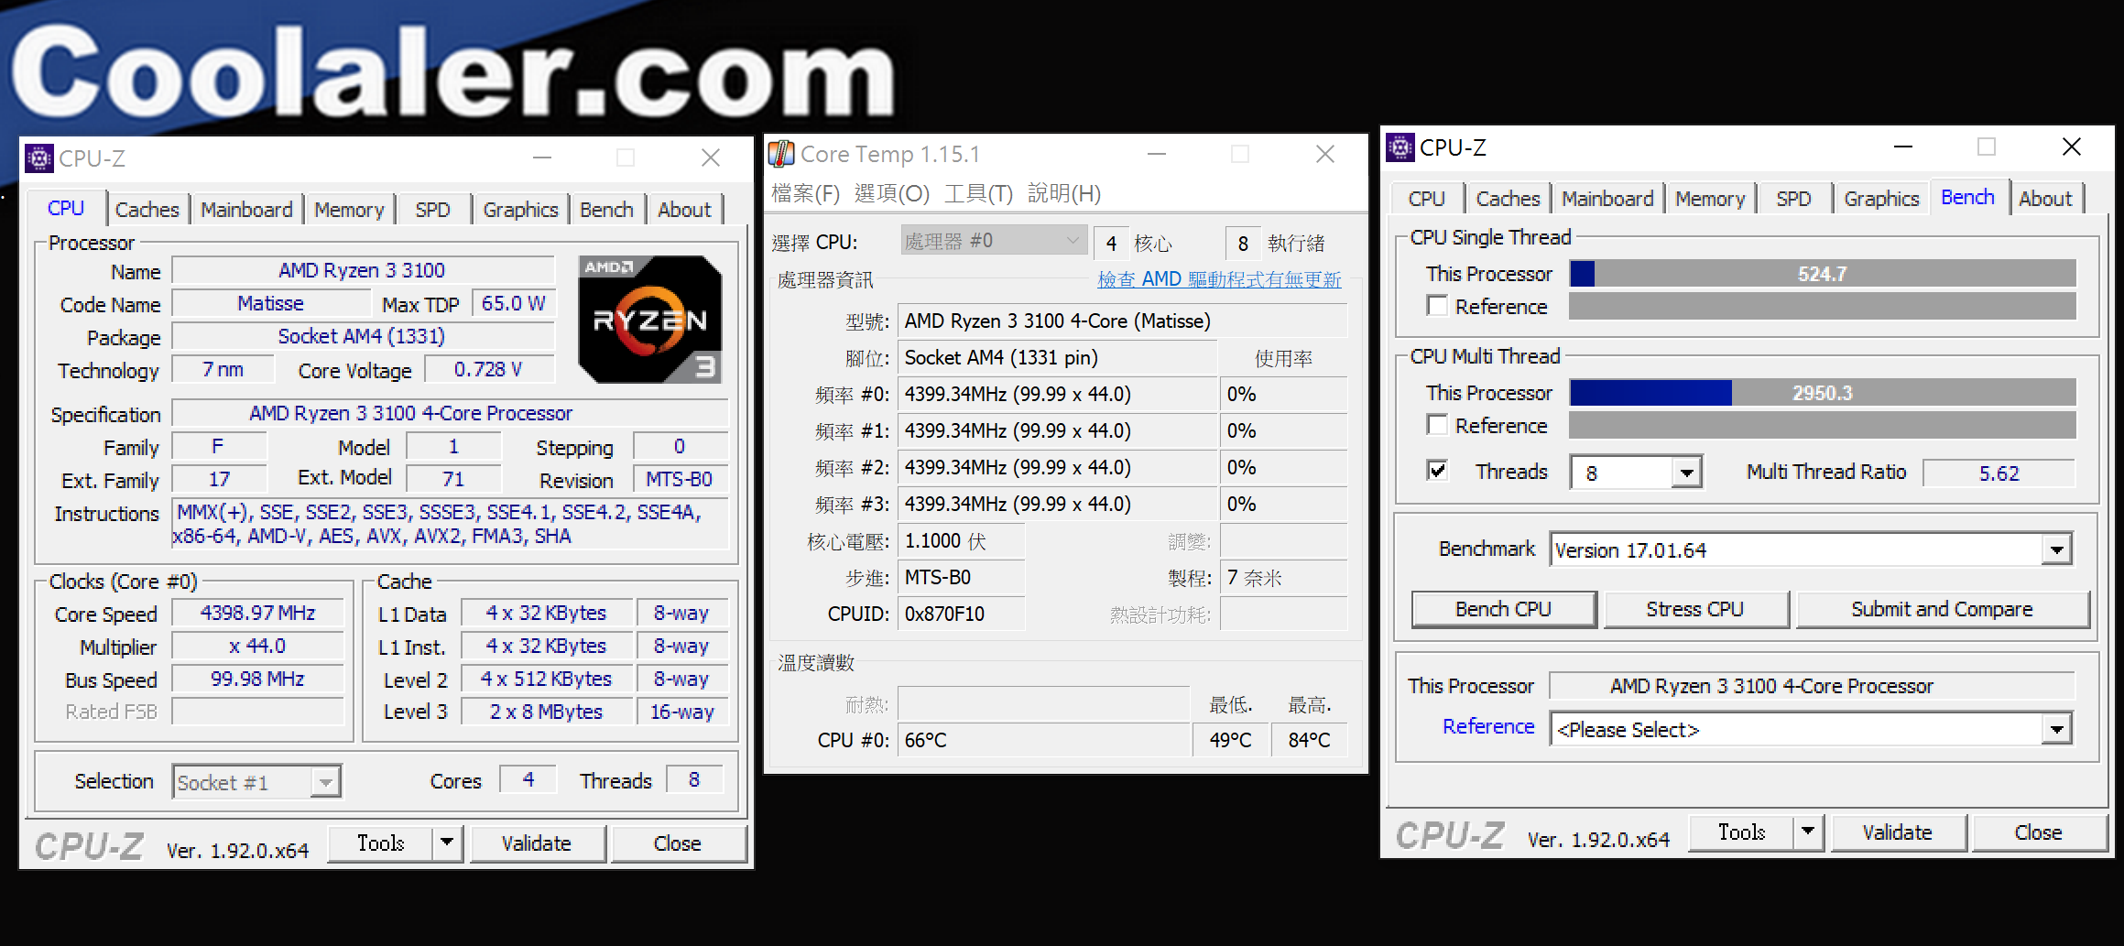Screen dimensions: 2124x946
Task: Click CPU-Z app icon in right window title bar
Action: point(1400,147)
